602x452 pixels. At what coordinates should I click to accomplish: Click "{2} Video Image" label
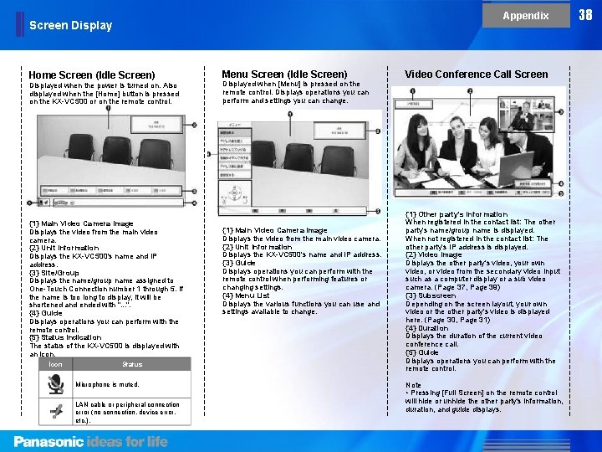434,254
